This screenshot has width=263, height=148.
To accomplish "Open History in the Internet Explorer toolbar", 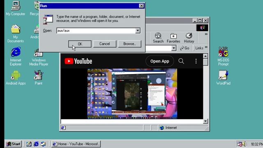I will [189, 38].
